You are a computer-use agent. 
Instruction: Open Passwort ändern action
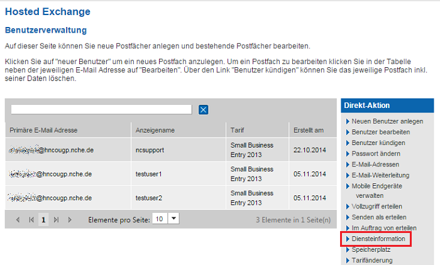pyautogui.click(x=376, y=153)
